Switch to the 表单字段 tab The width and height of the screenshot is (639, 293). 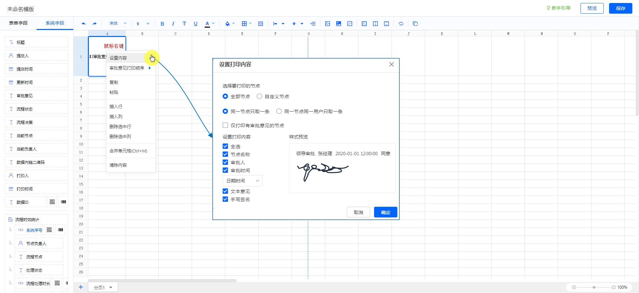coord(18,23)
